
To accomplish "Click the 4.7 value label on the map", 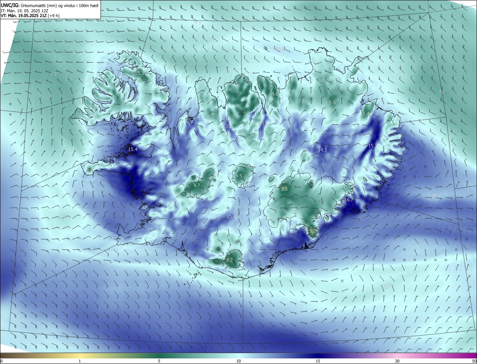I will [197, 185].
